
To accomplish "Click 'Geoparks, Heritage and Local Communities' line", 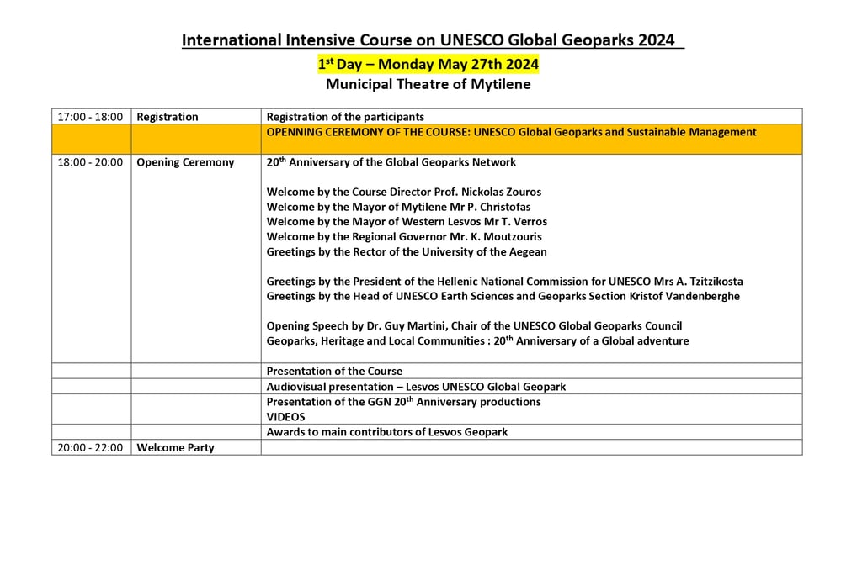I will point(477,340).
